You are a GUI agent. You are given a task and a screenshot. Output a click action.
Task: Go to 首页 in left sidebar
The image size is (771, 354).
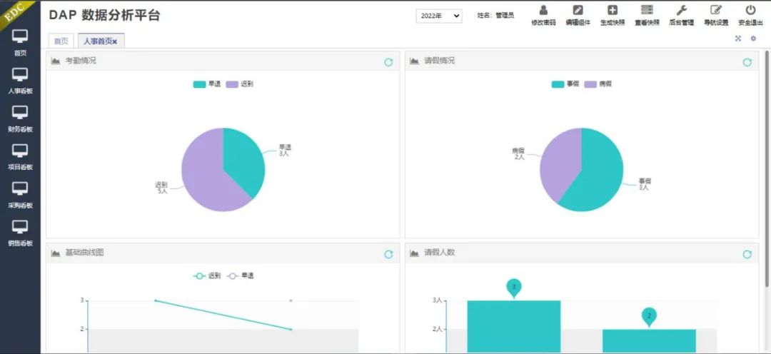20,43
